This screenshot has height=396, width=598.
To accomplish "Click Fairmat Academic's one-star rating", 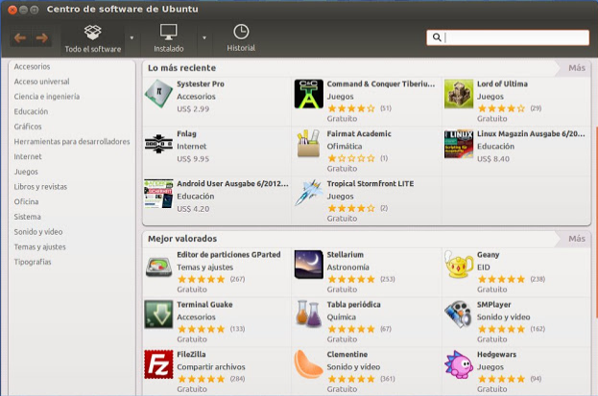I will coord(351,158).
